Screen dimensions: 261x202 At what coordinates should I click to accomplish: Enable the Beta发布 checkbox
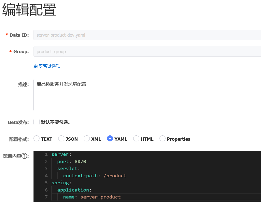coord(36,122)
